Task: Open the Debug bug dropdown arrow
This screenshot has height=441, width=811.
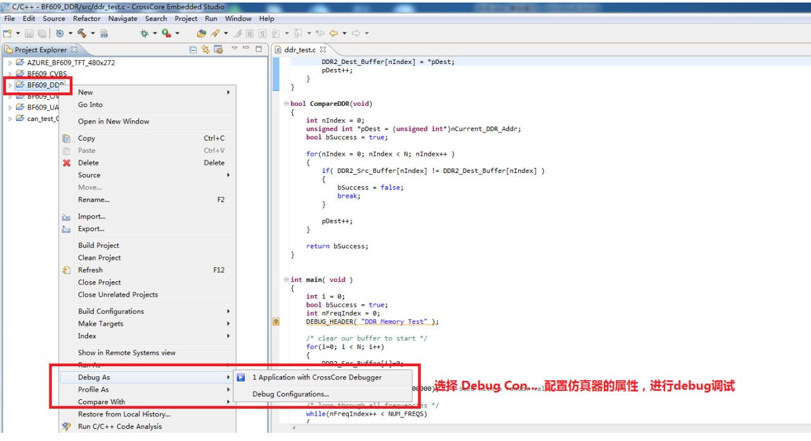Action: pos(155,34)
